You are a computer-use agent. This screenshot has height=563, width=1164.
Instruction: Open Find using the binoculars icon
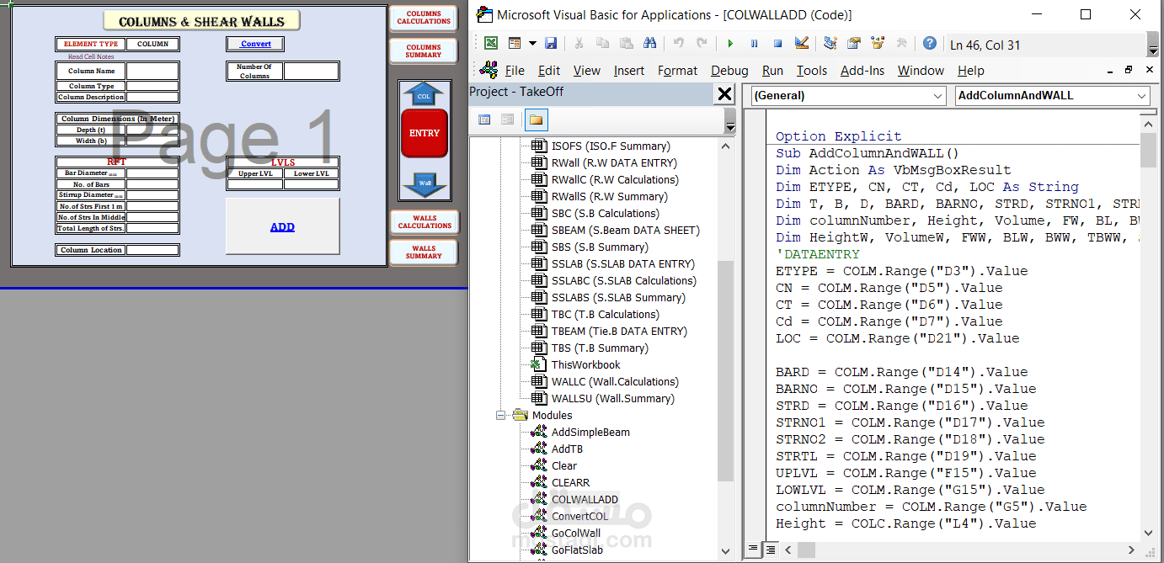tap(649, 43)
